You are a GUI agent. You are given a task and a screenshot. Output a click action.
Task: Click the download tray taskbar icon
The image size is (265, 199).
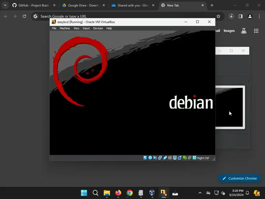pos(175,193)
